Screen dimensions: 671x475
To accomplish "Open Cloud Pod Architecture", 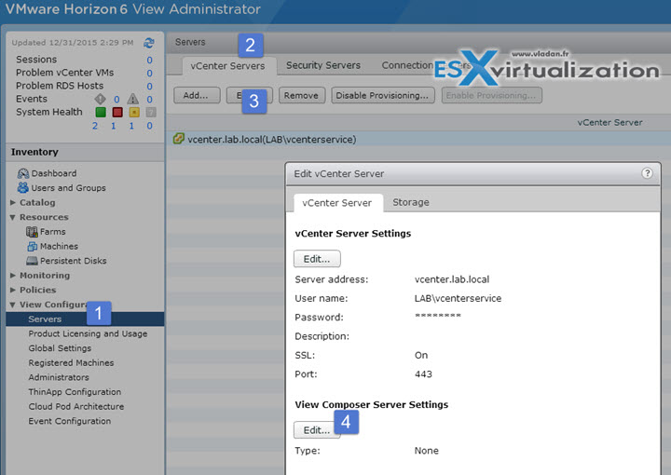I will pos(76,406).
